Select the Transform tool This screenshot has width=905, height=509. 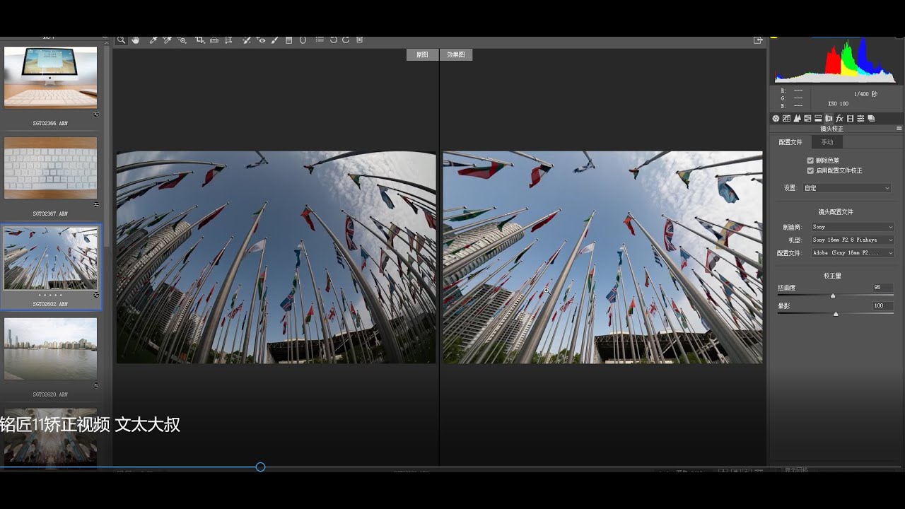(228, 40)
